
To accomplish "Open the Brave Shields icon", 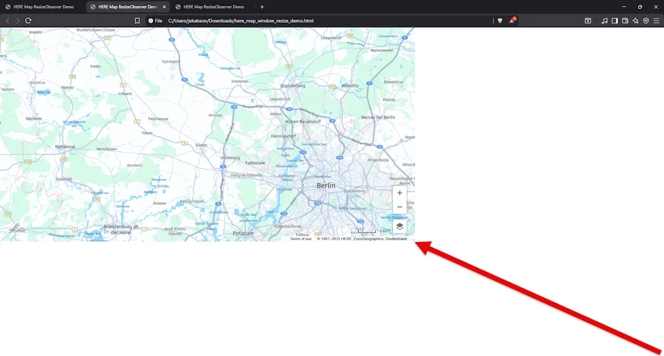I will pos(499,21).
